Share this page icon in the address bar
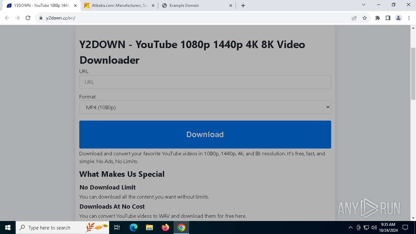Image resolution: width=416 pixels, height=234 pixels. coord(354,18)
